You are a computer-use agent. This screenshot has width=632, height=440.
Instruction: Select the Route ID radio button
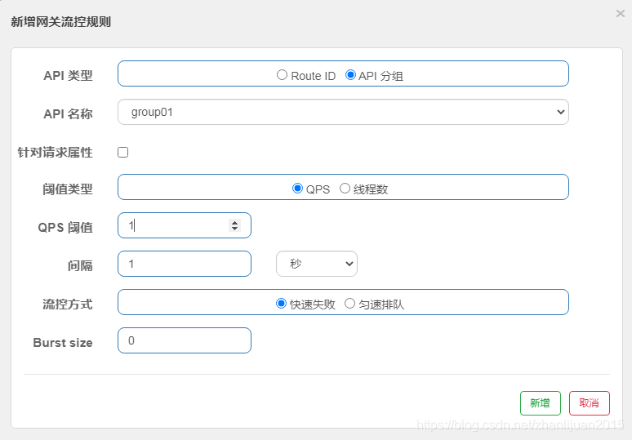coord(282,75)
